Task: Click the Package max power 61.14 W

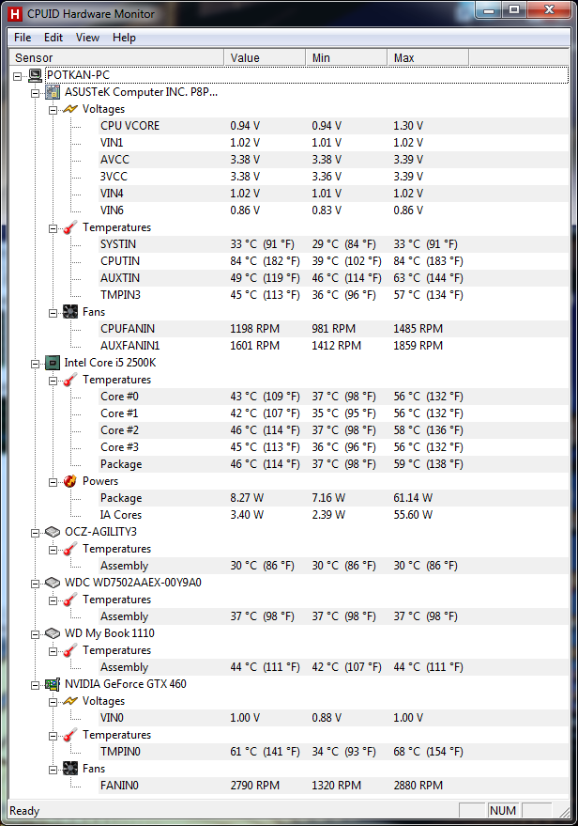Action: point(413,498)
